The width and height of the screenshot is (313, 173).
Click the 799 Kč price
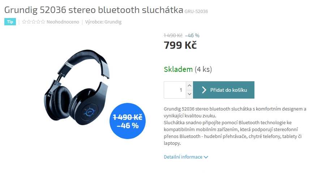coord(180,45)
